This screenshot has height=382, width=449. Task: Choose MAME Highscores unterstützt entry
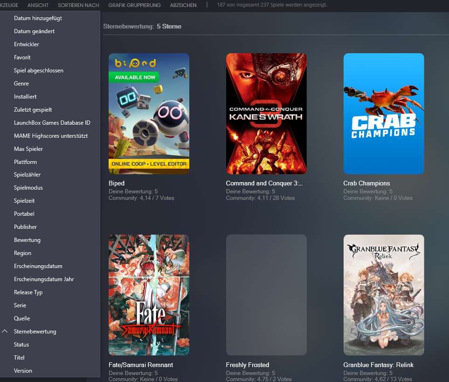pyautogui.click(x=50, y=136)
